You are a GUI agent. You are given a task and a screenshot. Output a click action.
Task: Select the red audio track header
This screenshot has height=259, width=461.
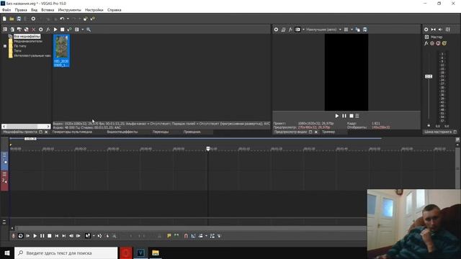(x=4, y=181)
